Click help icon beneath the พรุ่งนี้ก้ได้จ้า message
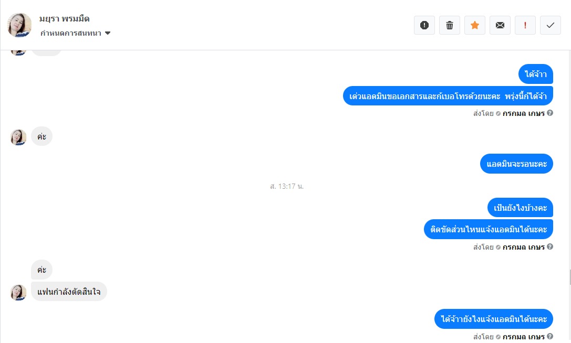The width and height of the screenshot is (571, 343). pyautogui.click(x=550, y=113)
